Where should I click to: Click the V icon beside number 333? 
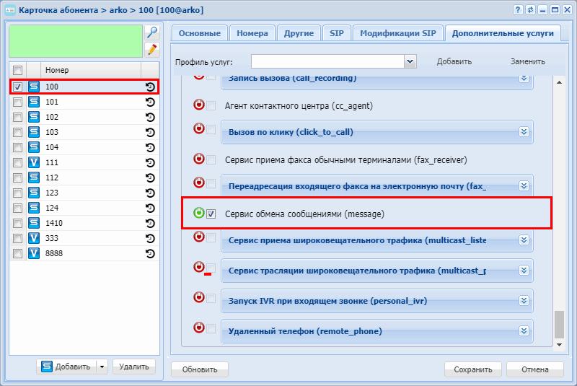click(x=34, y=238)
